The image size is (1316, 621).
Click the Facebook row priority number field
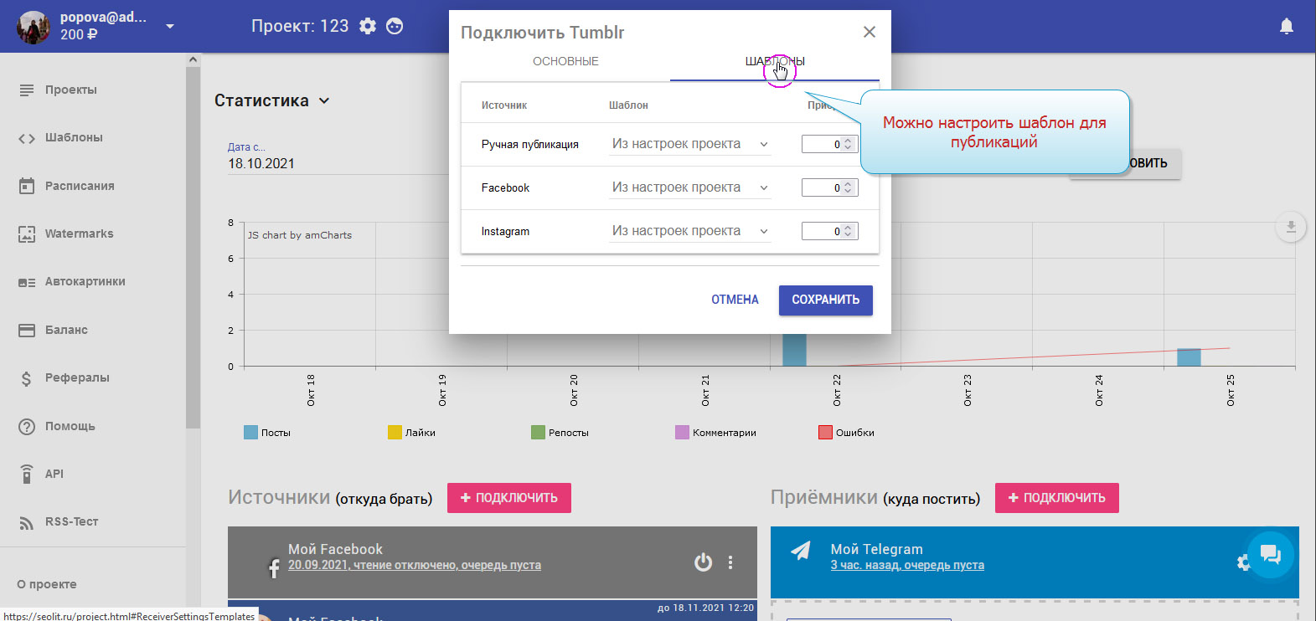pos(822,188)
